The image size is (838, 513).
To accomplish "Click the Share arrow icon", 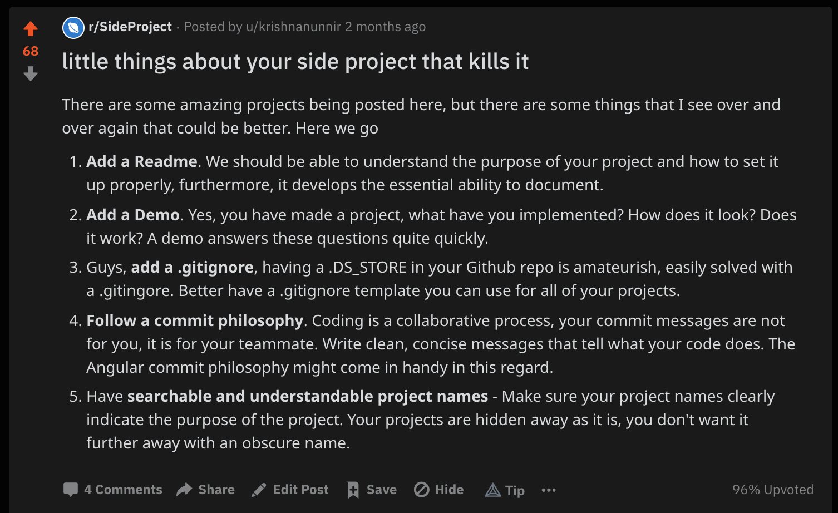I will tap(184, 490).
